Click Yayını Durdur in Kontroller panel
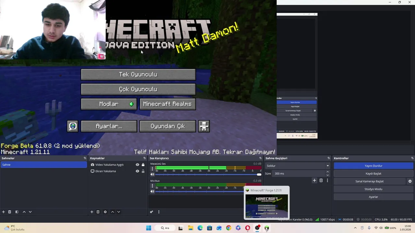This screenshot has height=233, width=415. coord(373,166)
